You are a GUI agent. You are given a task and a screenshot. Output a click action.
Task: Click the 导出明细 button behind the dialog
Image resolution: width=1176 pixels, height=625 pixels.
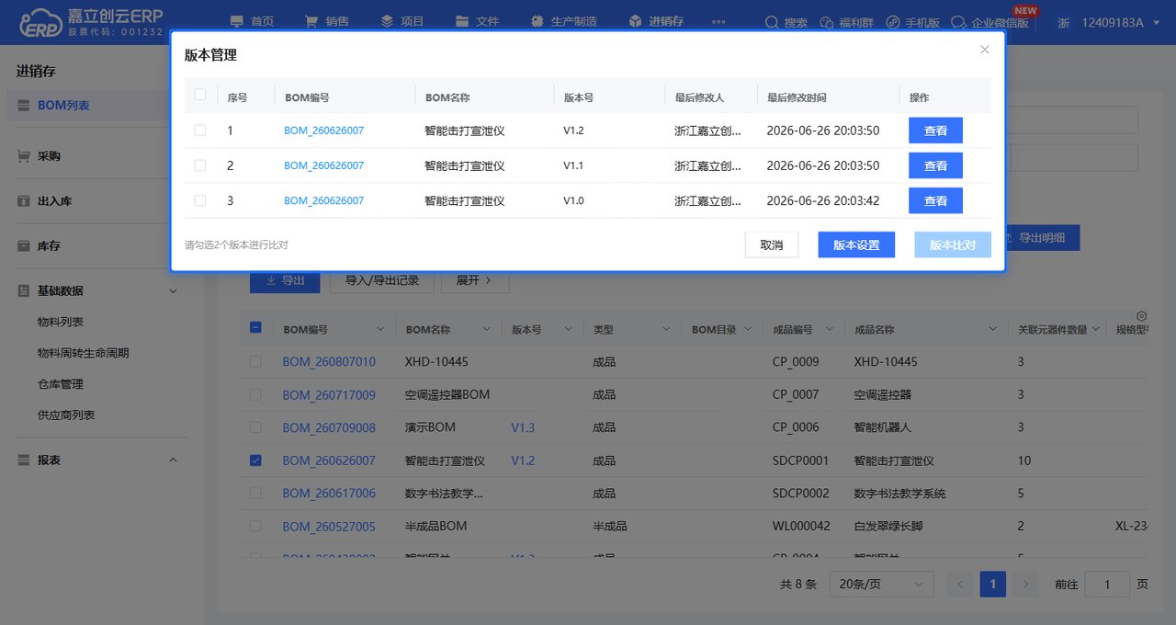click(1042, 237)
